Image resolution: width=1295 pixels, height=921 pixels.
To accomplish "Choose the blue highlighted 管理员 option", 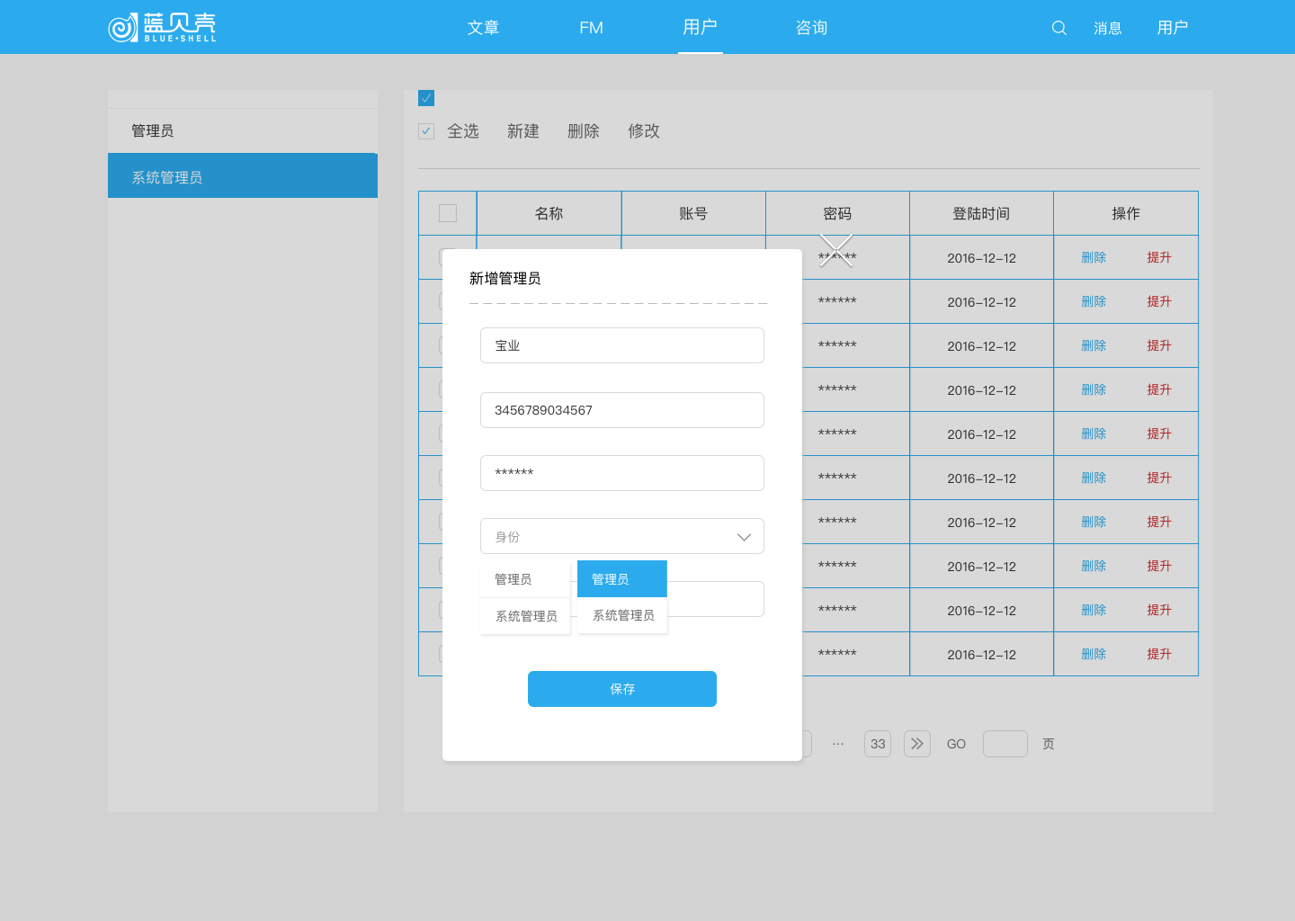I will pos(622,578).
